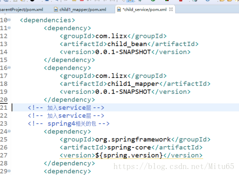The height and width of the screenshot is (175, 239).
Task: Collapse the dependency fold marker at line 24
Action: [9, 131]
